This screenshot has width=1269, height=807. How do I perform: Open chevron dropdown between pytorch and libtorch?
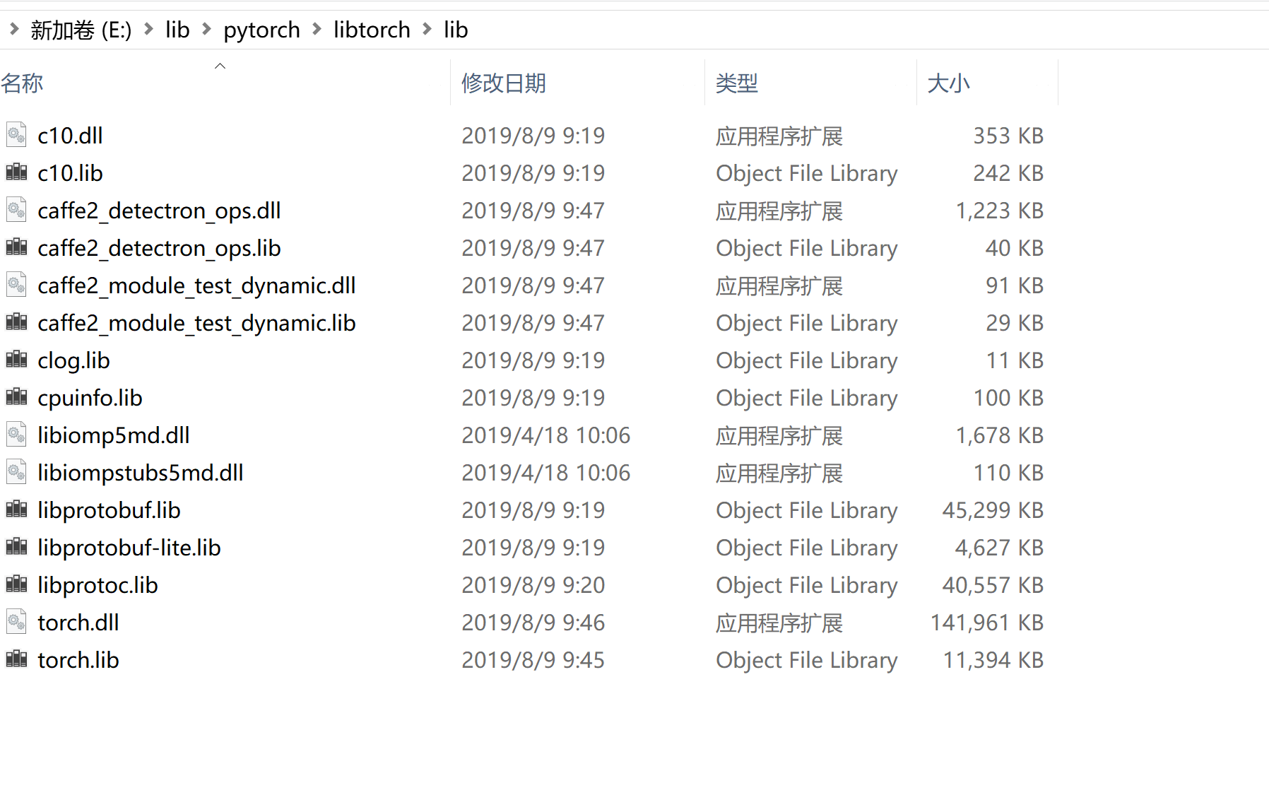coord(317,29)
